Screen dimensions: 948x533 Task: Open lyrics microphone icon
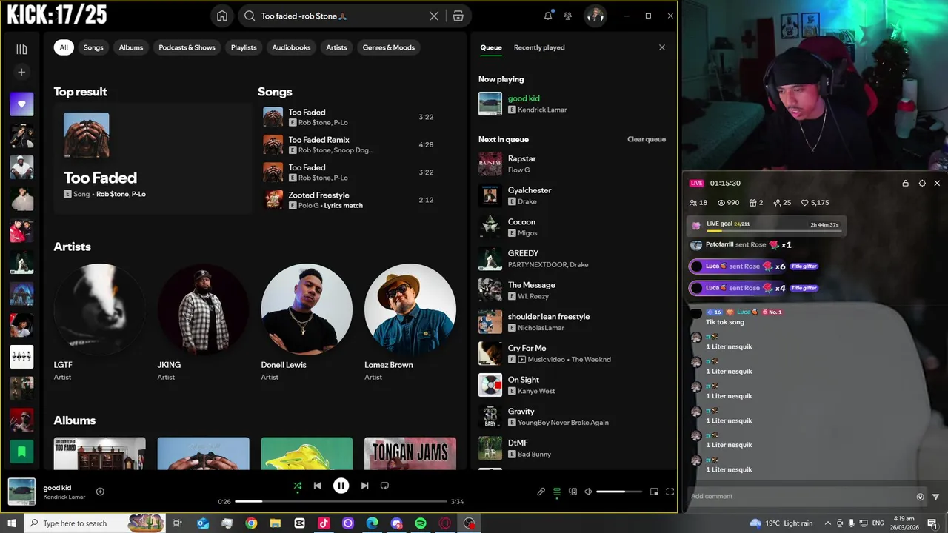click(541, 492)
